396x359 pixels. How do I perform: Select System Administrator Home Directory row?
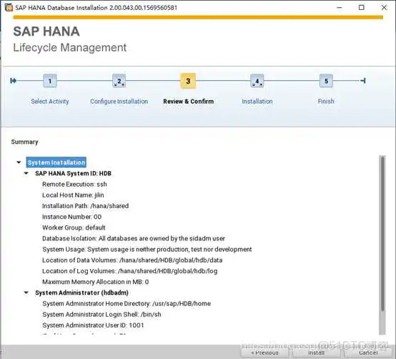coord(127,304)
